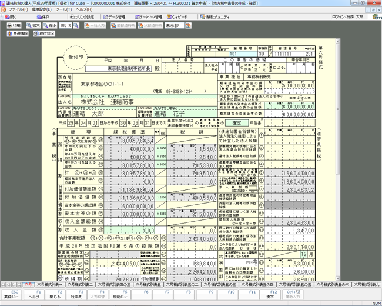
Task: Click the F12 漢字 function key button
Action: (x=269, y=294)
